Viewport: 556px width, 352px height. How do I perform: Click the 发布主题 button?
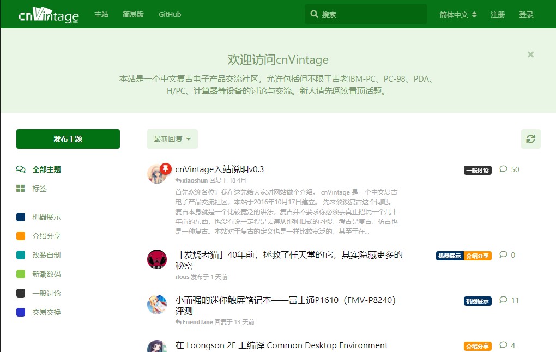[68, 139]
